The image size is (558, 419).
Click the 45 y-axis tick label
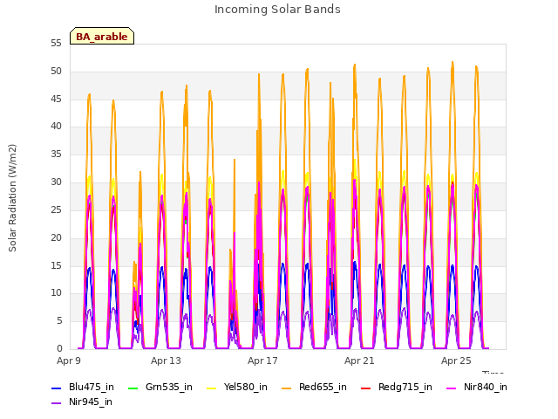[x=56, y=99]
